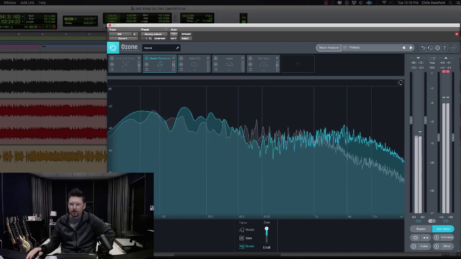461x259 pixels.
Task: Click the sum to mono icon
Action: click(x=415, y=237)
